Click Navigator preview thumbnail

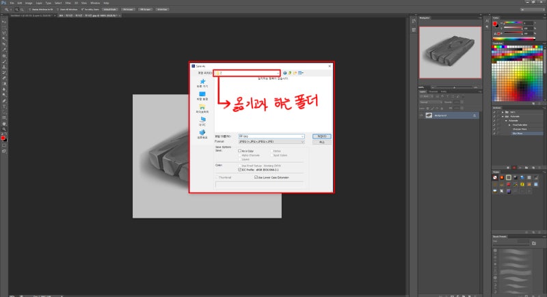pos(450,52)
